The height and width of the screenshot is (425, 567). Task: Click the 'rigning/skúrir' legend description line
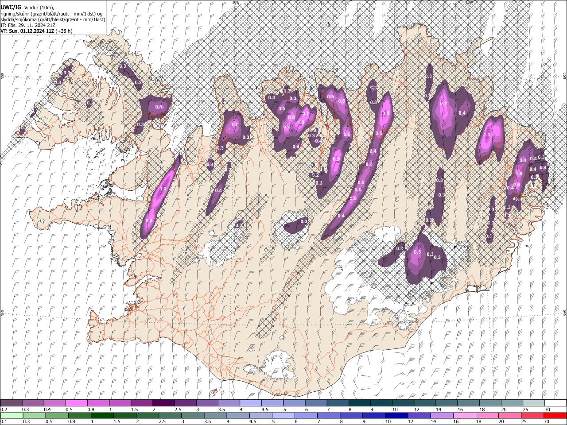(51, 14)
